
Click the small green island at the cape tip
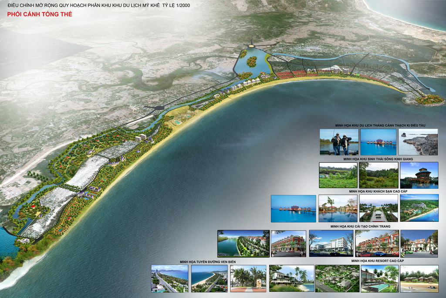[429, 100]
